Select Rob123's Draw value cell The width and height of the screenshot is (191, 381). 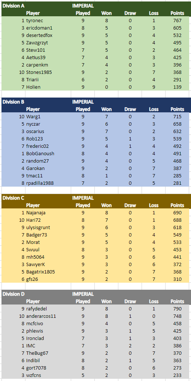click(x=130, y=139)
